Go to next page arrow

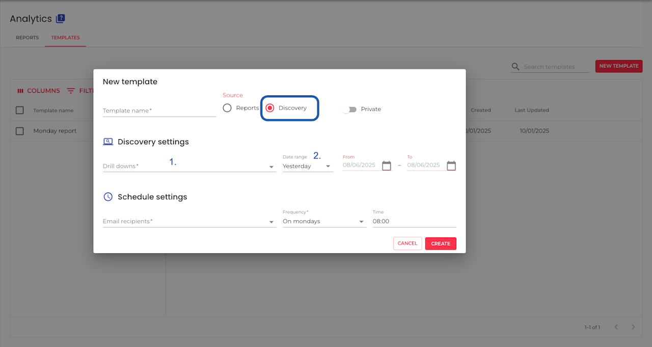(x=633, y=327)
